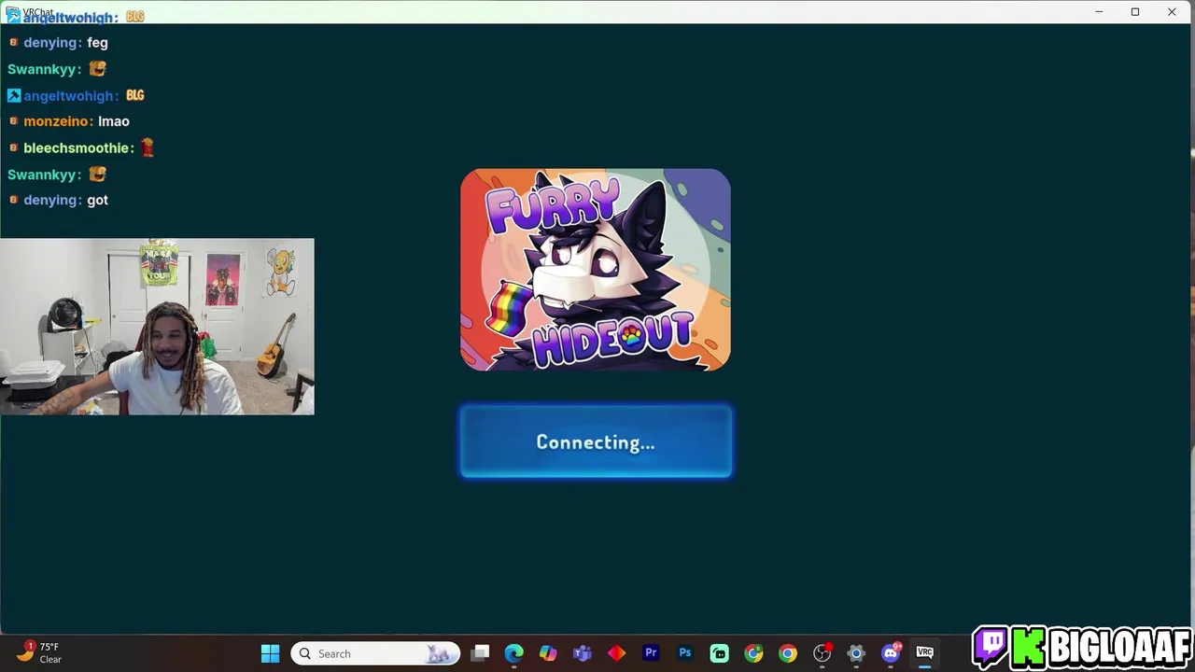Open the Windows Start menu

[270, 653]
